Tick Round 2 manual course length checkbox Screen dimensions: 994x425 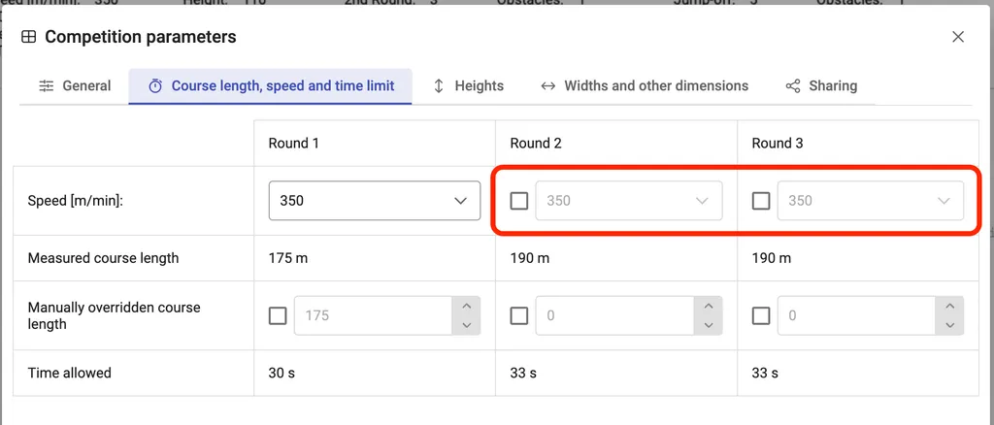519,315
